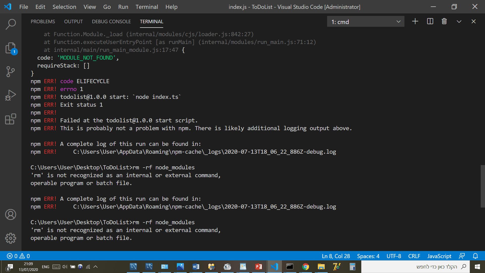Kill terminal with the trash icon
485x273 pixels.
444,21
